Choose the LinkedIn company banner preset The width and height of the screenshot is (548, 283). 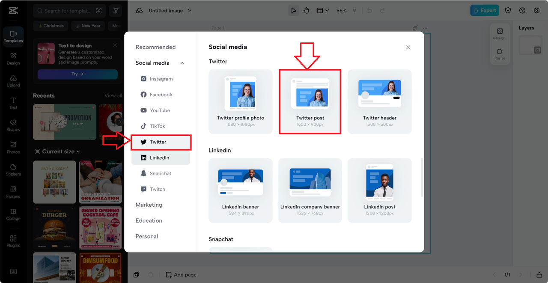[310, 191]
